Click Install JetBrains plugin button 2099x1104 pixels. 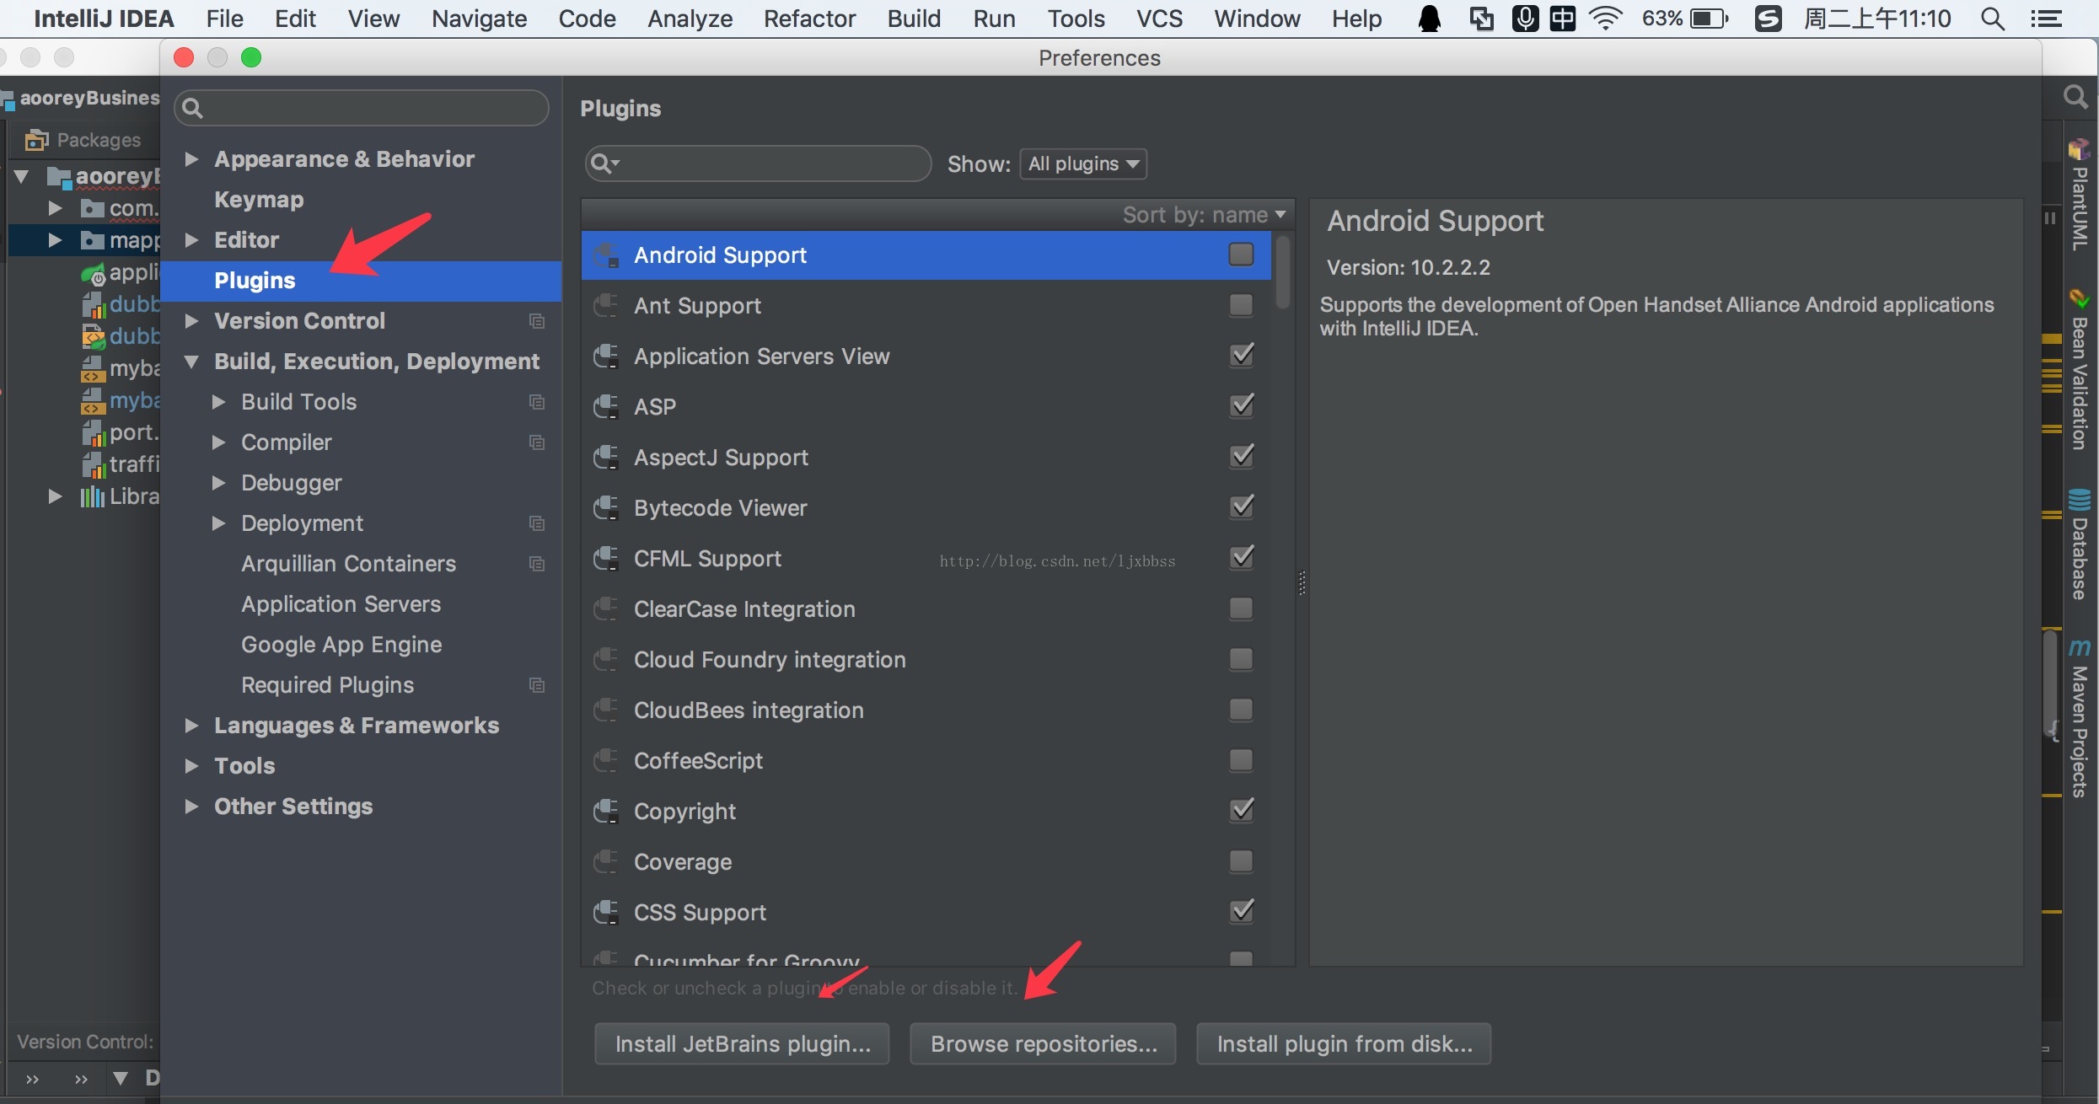[742, 1044]
